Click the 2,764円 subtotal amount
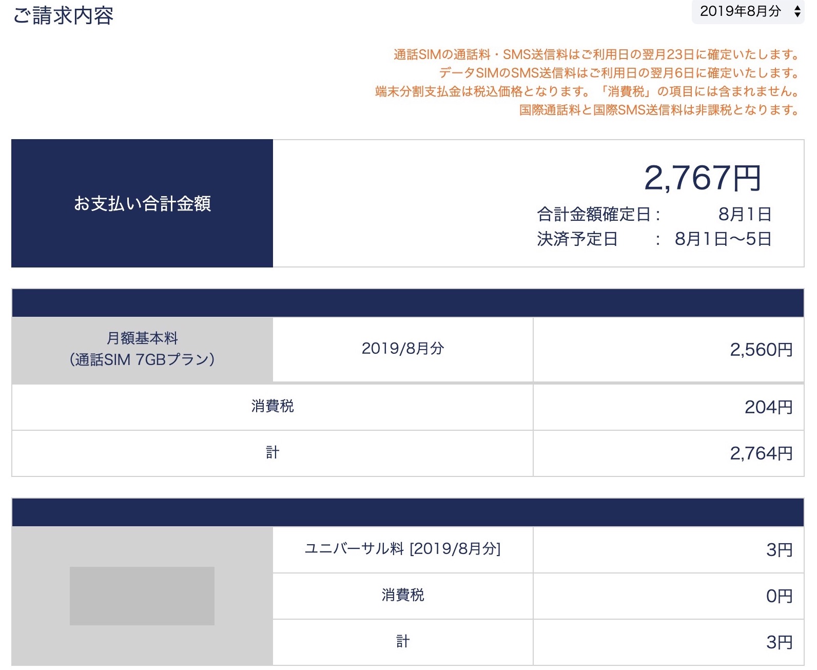 pyautogui.click(x=761, y=454)
